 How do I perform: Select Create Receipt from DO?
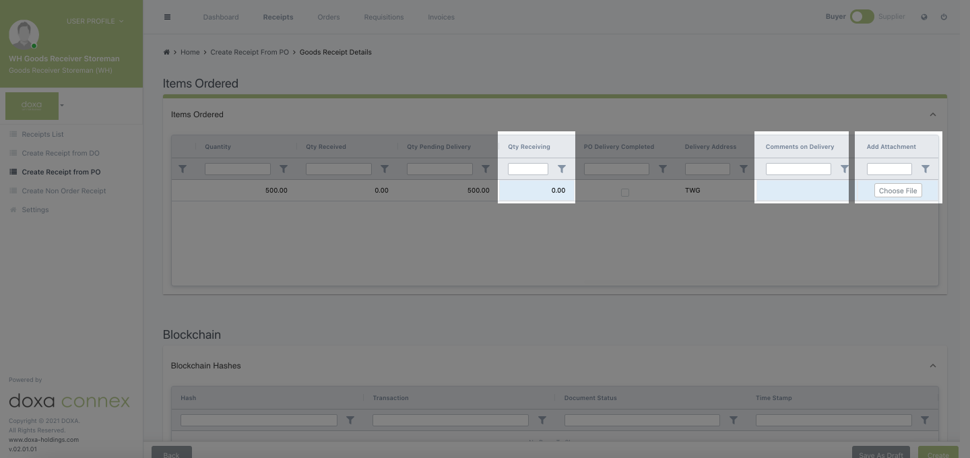(x=61, y=153)
